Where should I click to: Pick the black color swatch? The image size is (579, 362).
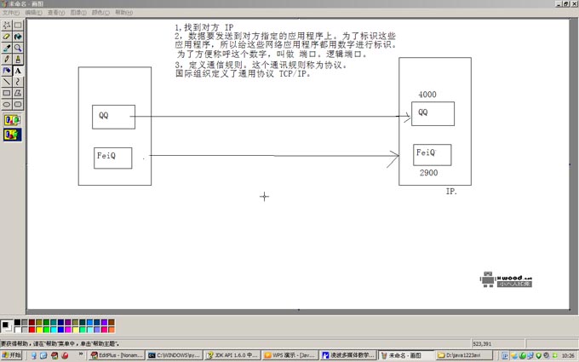click(17, 323)
